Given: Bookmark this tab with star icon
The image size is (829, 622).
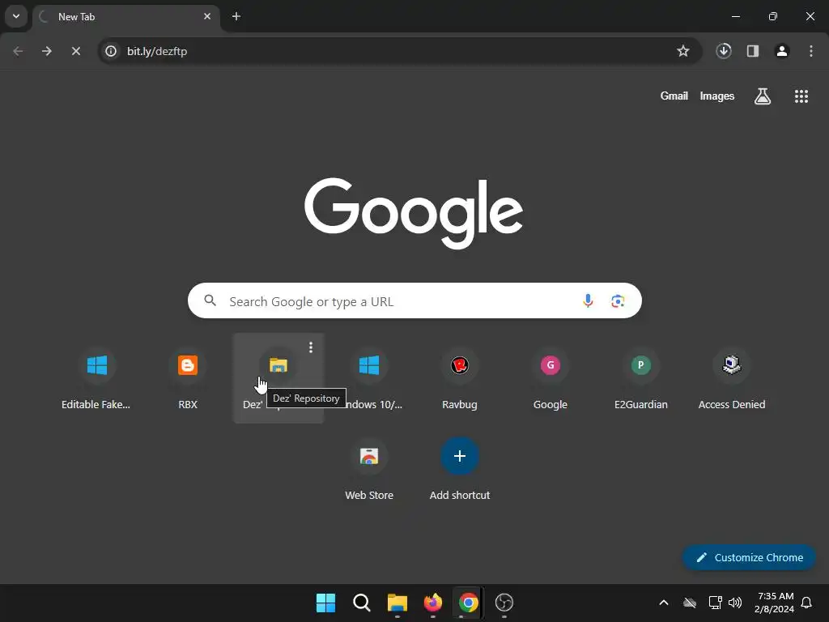Looking at the screenshot, I should [683, 51].
